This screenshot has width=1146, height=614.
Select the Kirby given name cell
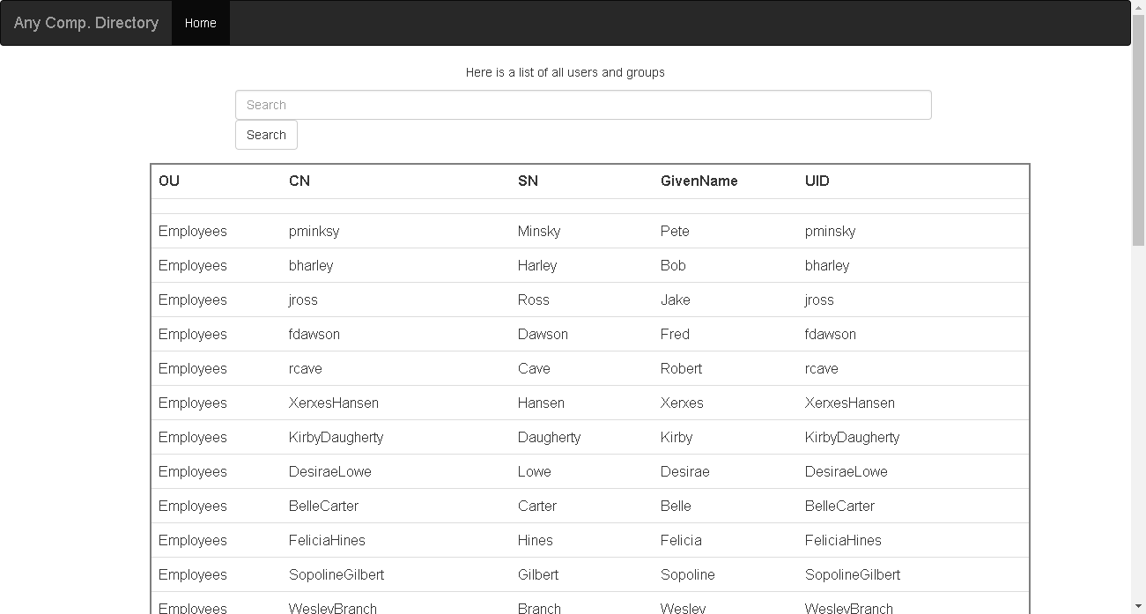point(677,437)
